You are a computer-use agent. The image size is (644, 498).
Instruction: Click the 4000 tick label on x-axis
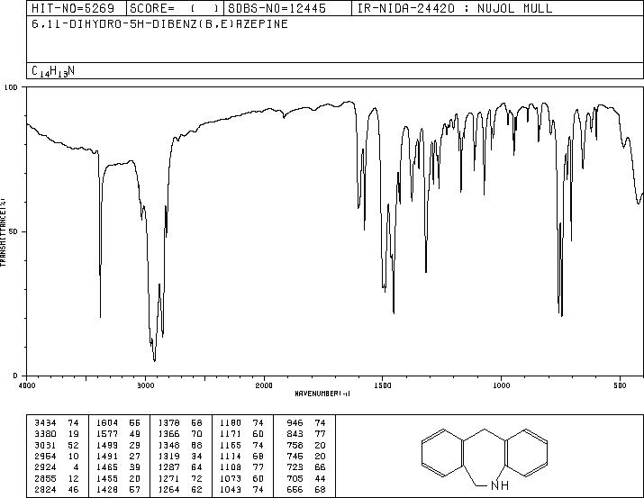click(27, 385)
